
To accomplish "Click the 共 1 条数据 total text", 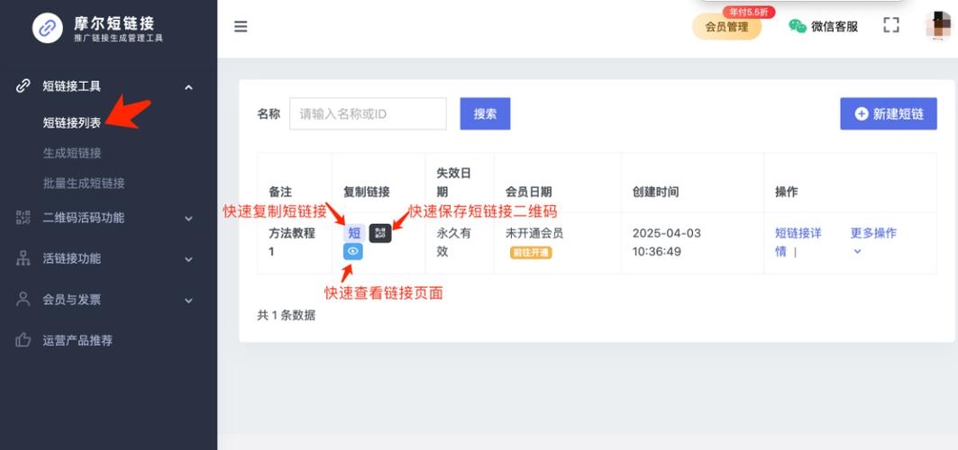I will coord(286,315).
